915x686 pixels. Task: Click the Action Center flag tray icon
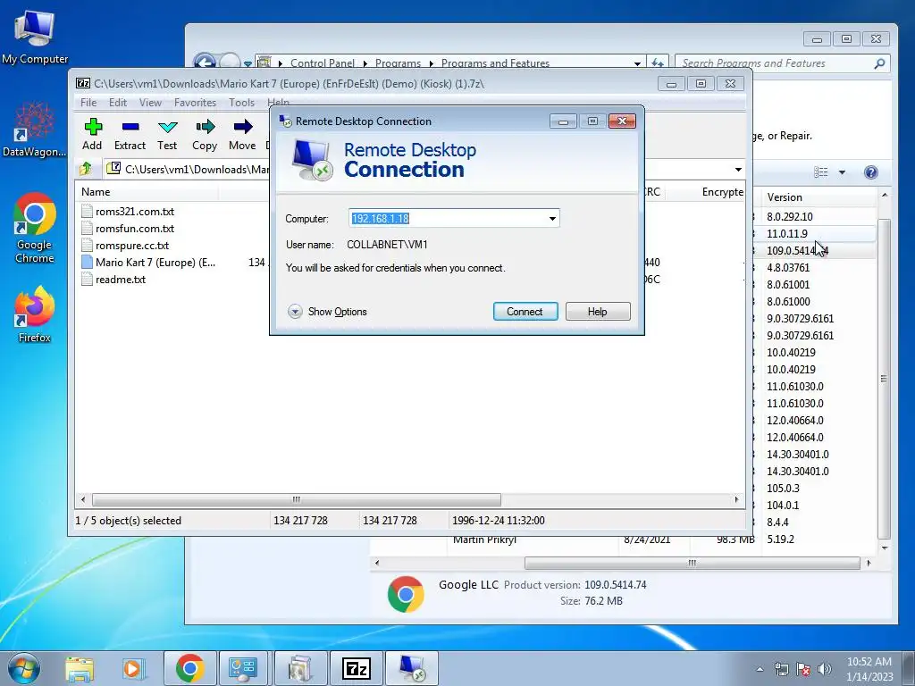[803, 669]
